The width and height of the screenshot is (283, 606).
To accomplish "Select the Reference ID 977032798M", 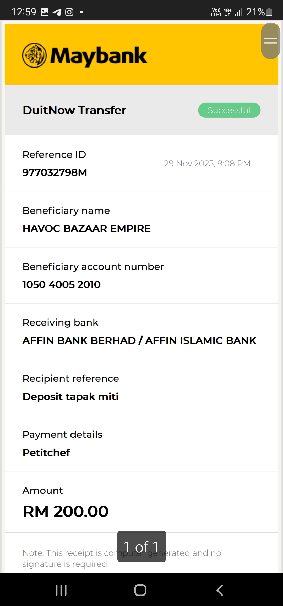I will (55, 172).
